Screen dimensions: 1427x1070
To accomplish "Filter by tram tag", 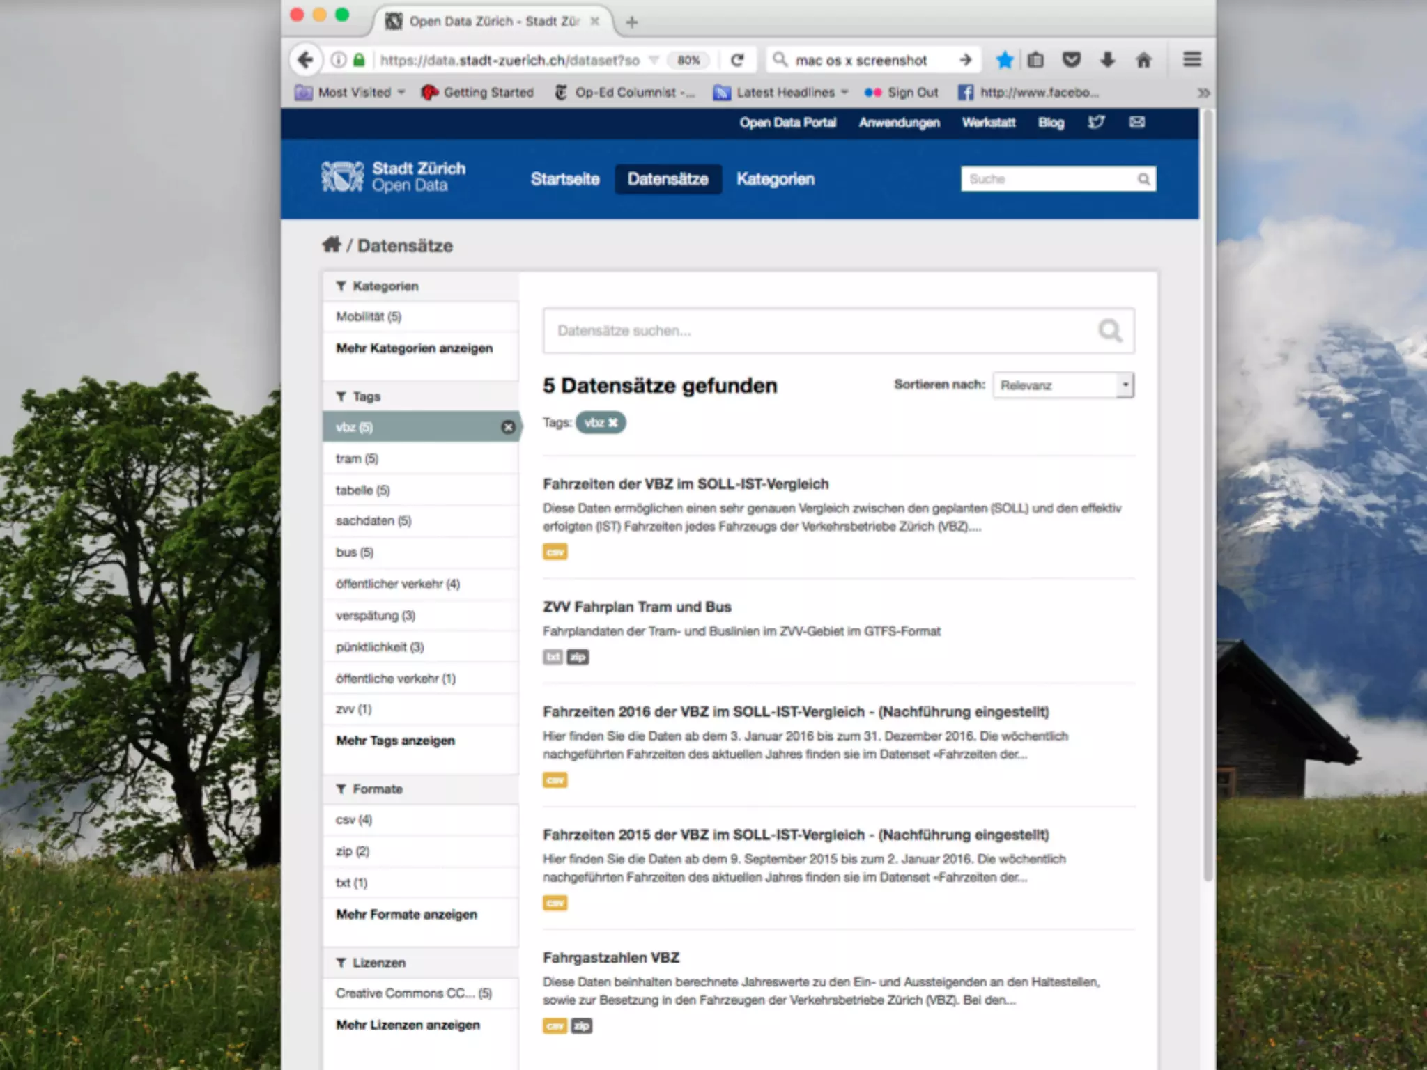I will [357, 458].
